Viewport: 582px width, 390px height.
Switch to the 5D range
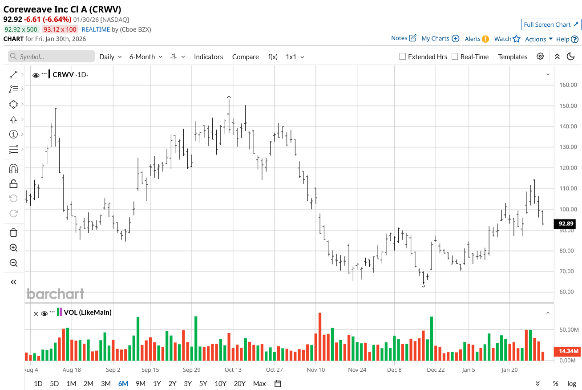click(54, 383)
